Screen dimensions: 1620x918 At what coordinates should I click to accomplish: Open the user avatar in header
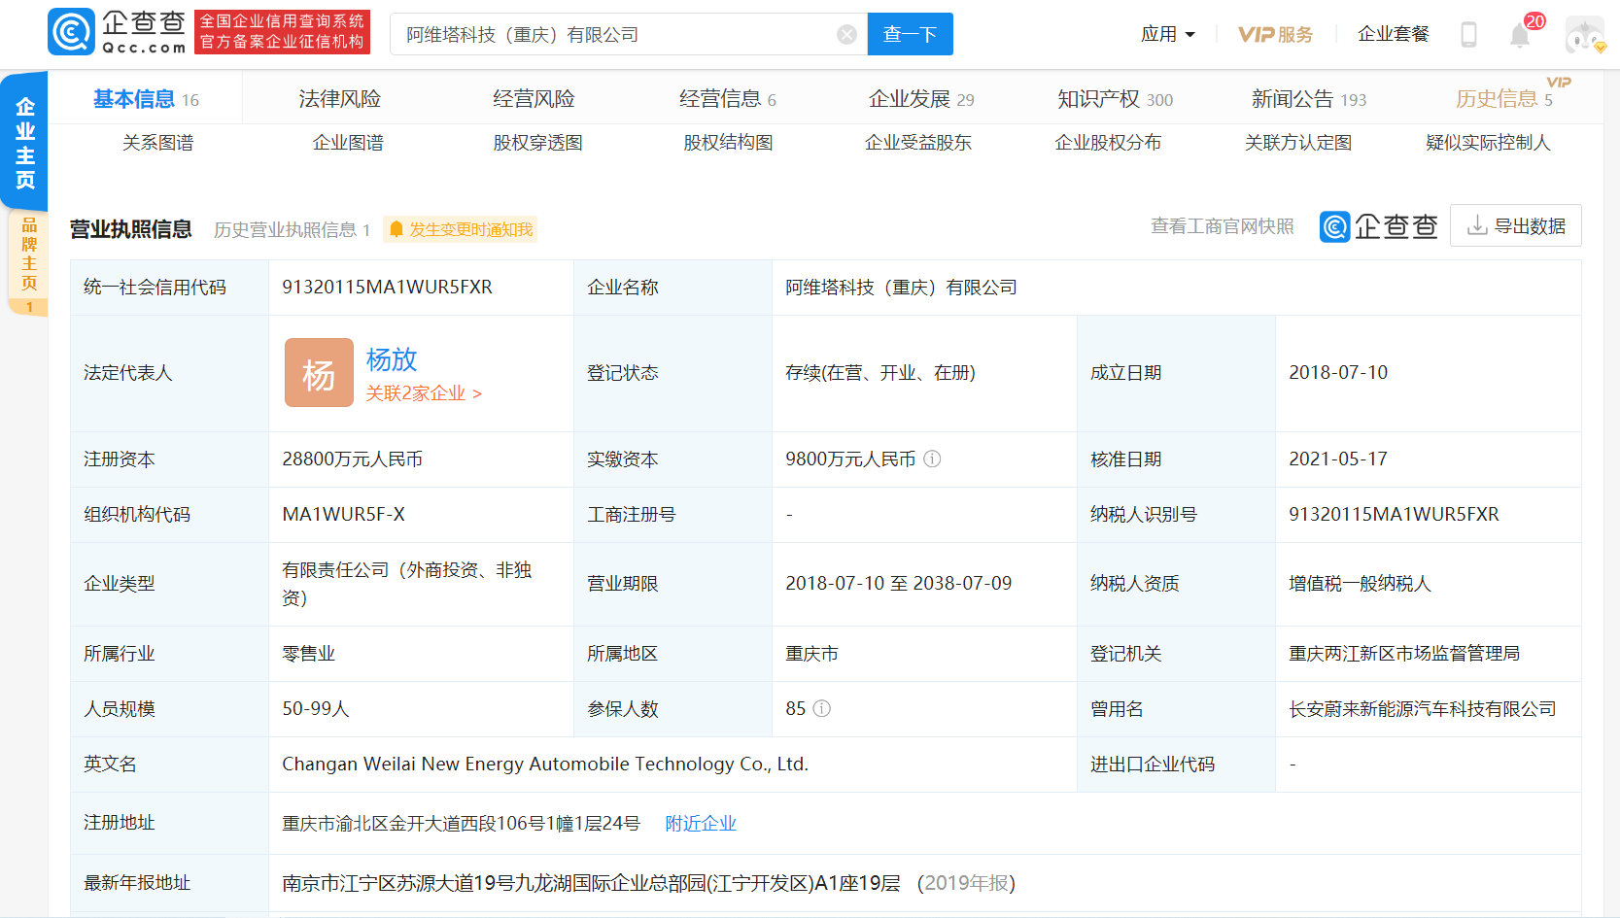click(1584, 35)
